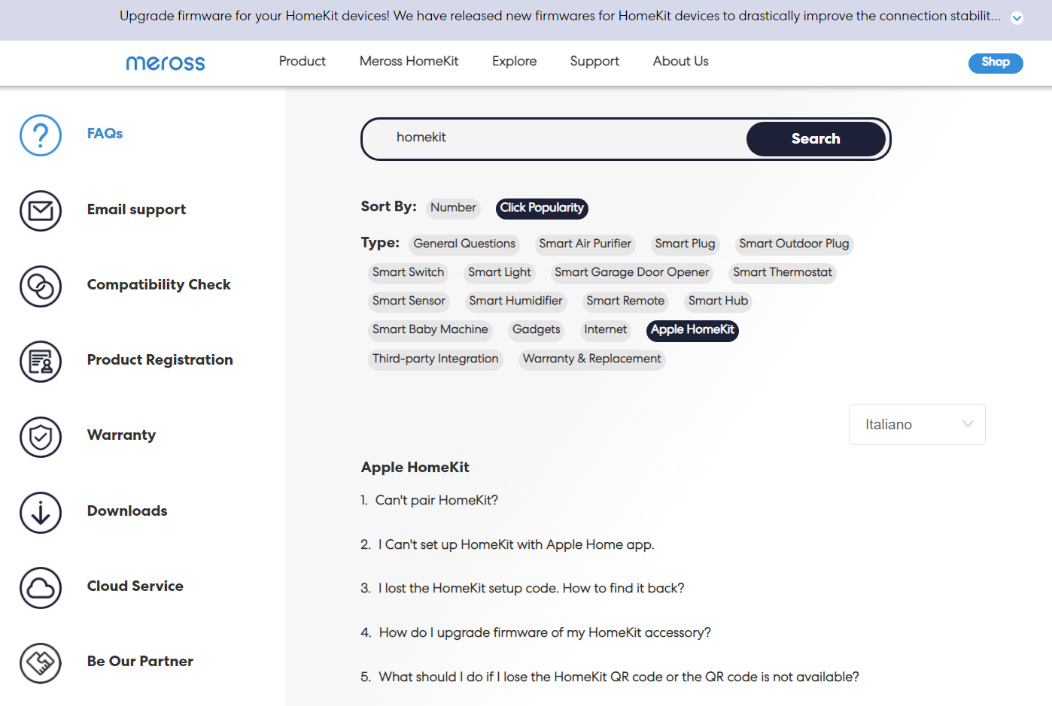Filter by Smart Switch type
Viewport: 1052px width, 706px height.
(x=408, y=273)
